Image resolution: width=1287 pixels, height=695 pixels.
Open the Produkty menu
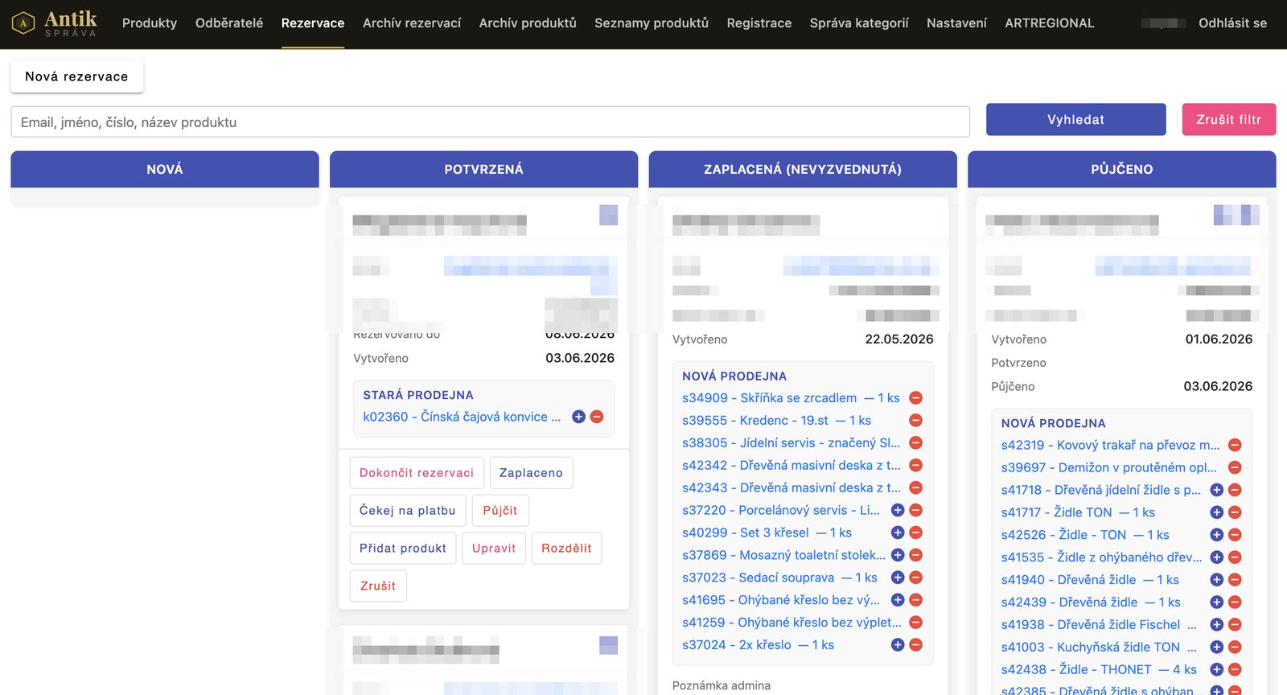coord(150,23)
